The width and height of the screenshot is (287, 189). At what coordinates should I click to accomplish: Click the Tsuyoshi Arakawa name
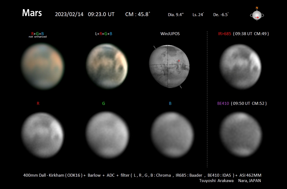tap(216, 181)
